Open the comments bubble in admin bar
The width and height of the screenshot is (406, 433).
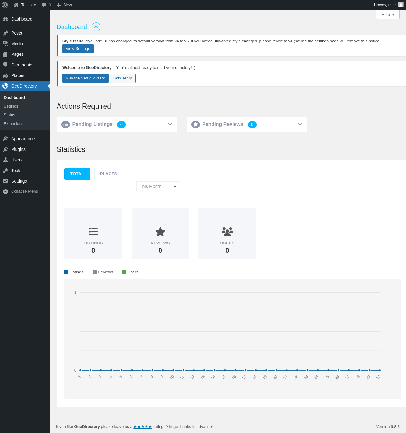(44, 5)
